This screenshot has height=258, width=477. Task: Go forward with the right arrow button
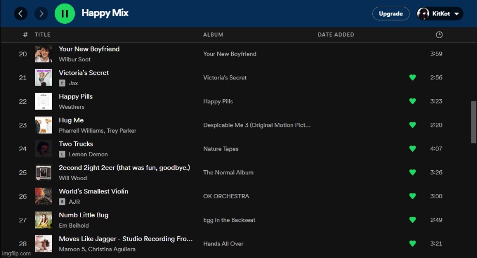(41, 14)
